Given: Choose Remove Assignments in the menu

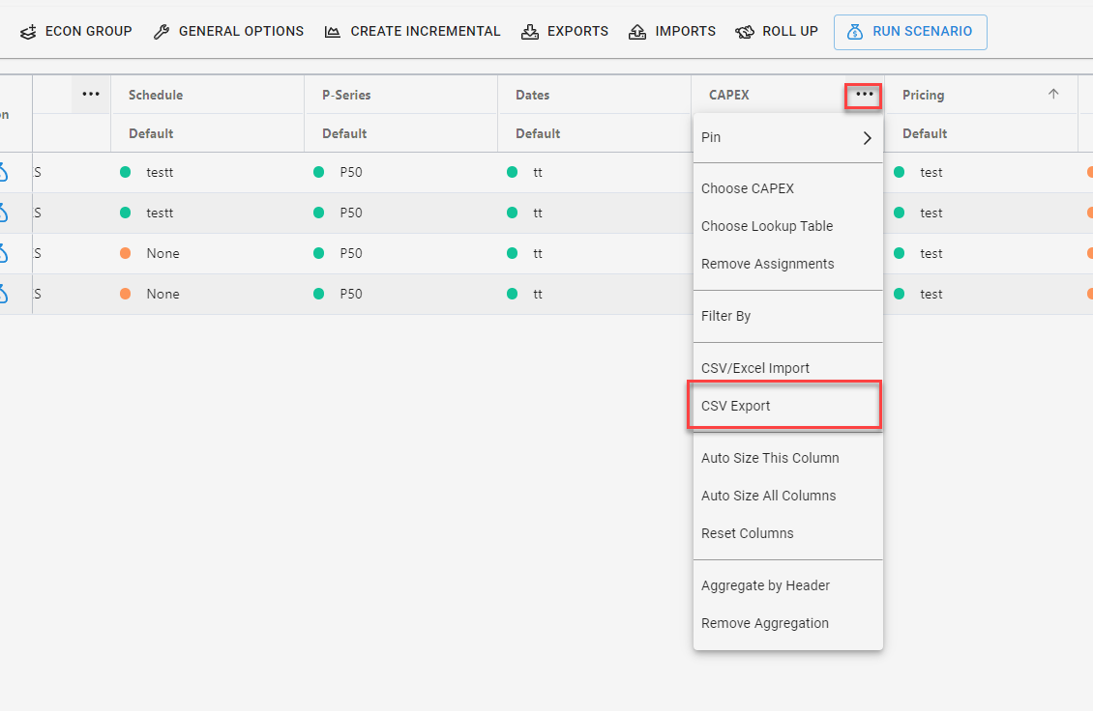Looking at the screenshot, I should click(787, 264).
